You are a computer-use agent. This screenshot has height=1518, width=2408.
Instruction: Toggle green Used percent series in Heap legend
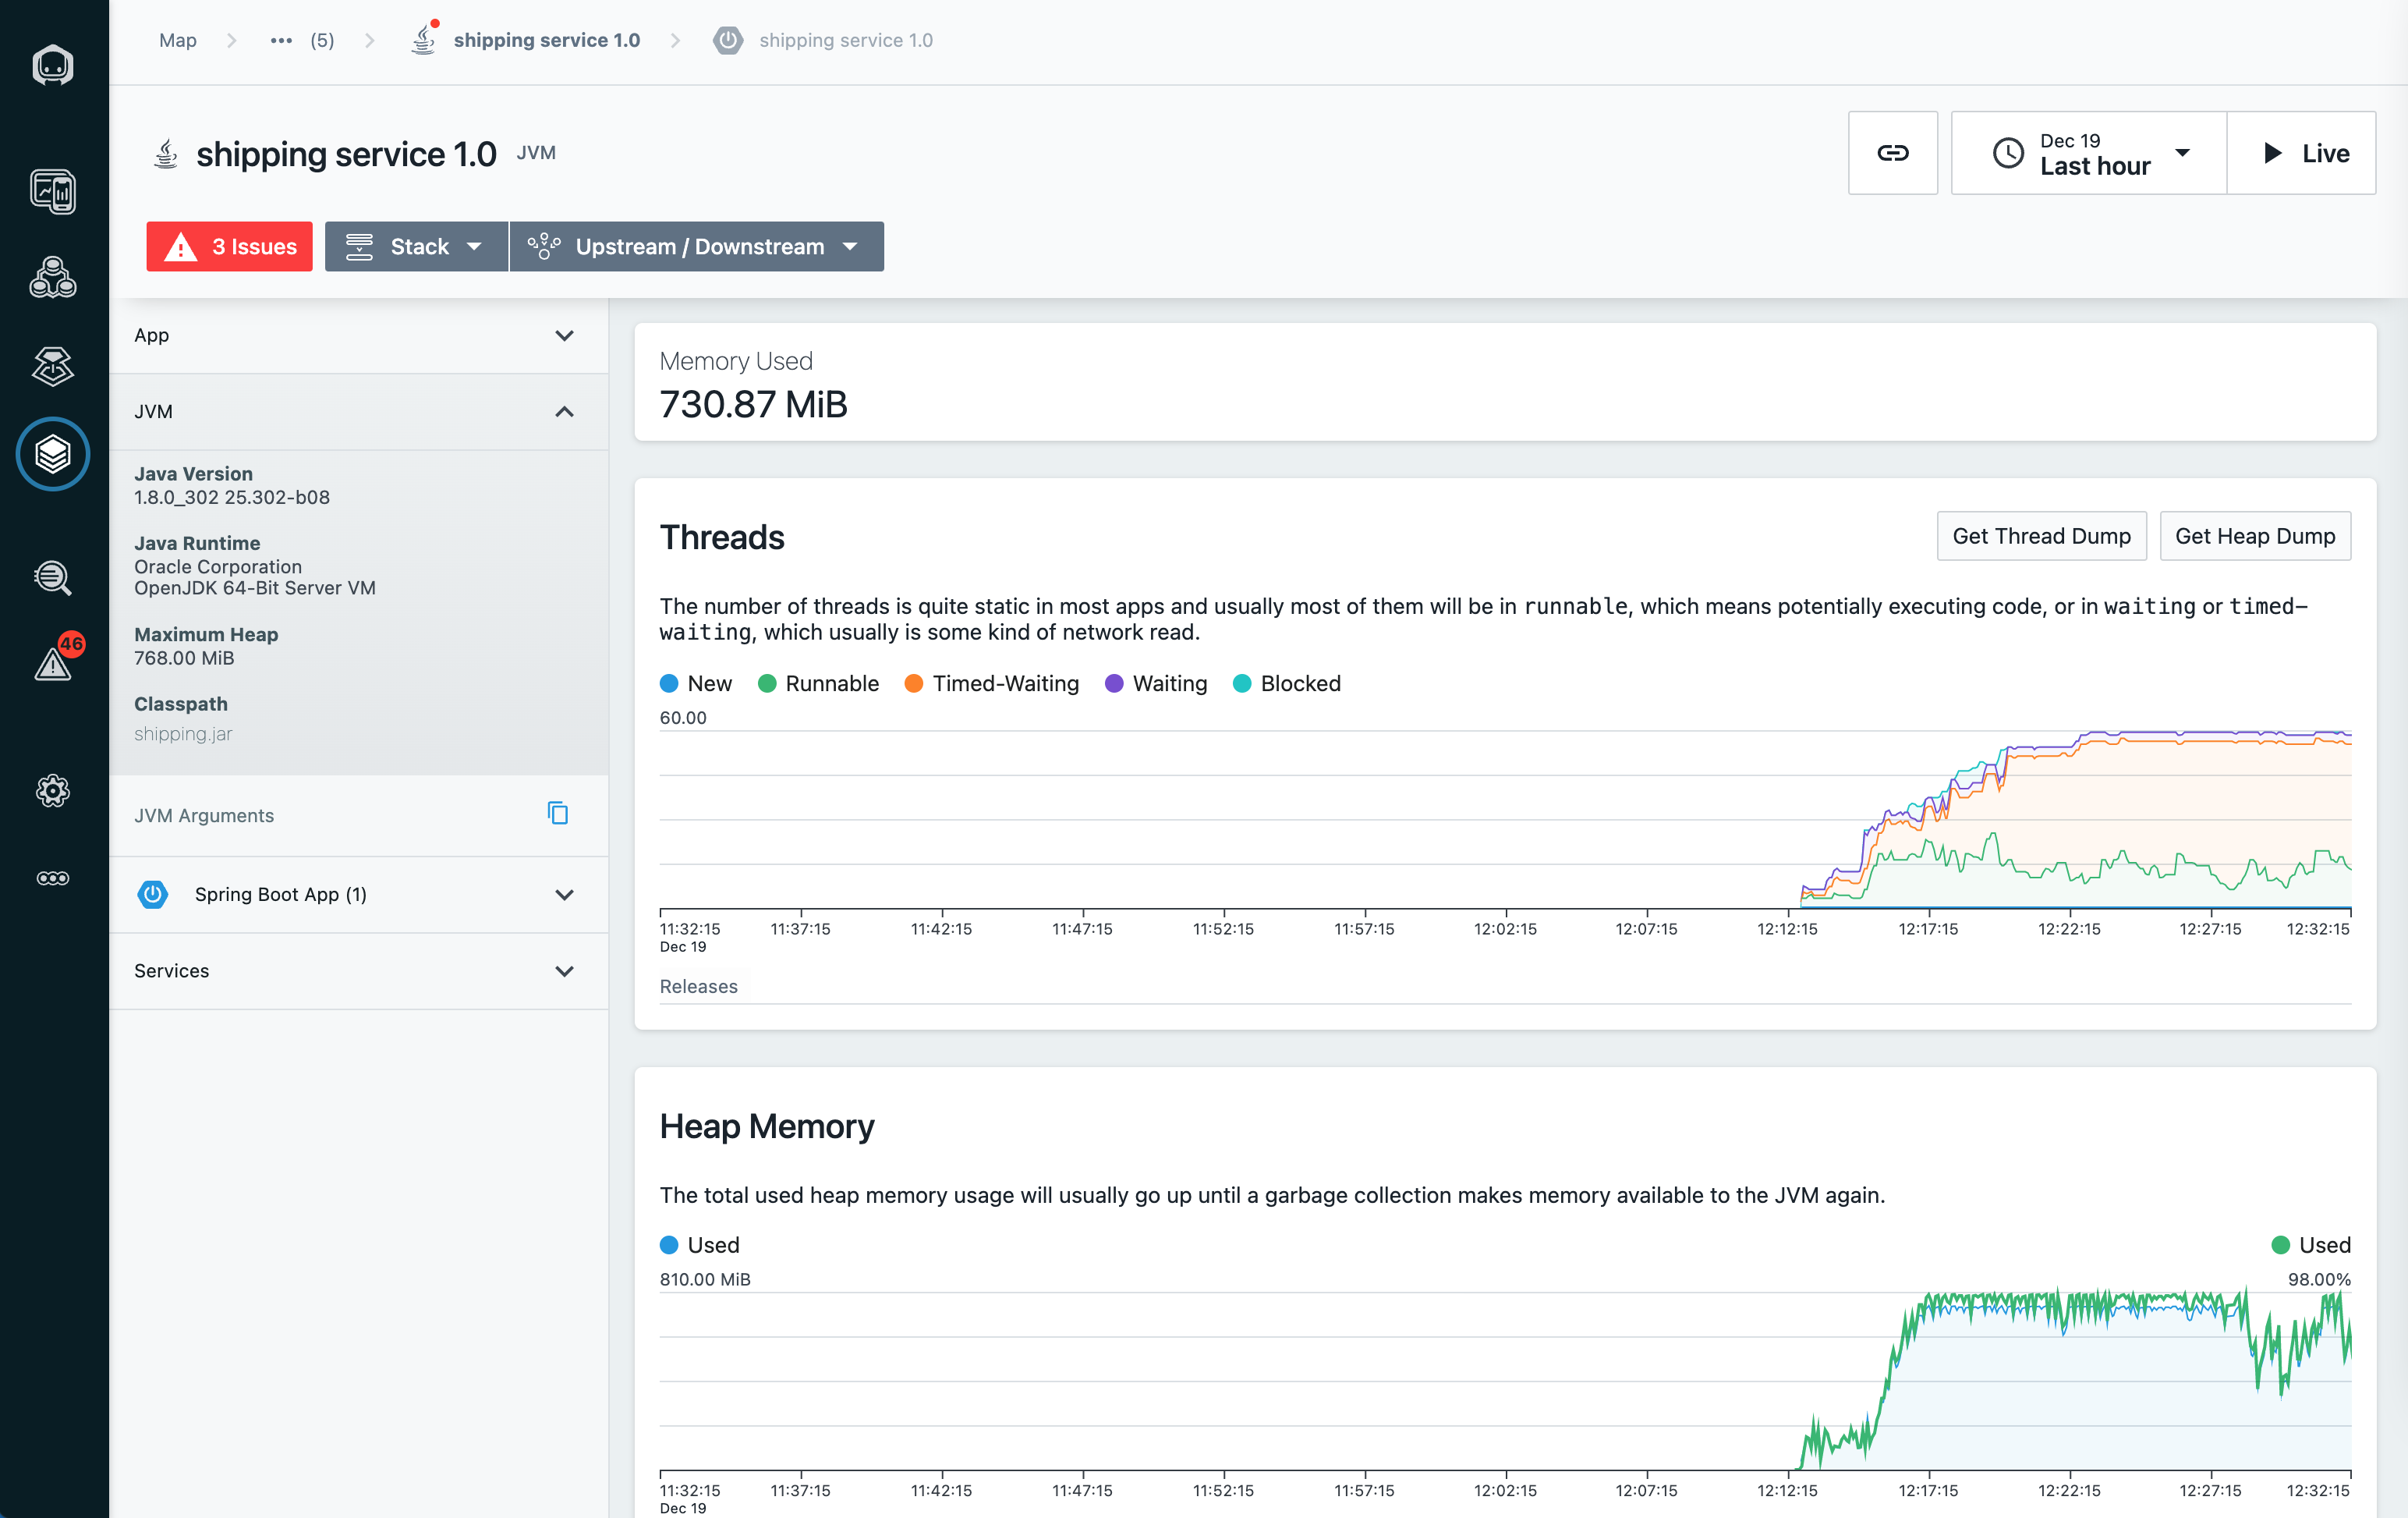coord(2311,1245)
